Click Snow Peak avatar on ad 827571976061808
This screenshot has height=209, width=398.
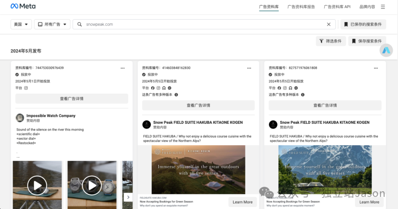(273, 125)
